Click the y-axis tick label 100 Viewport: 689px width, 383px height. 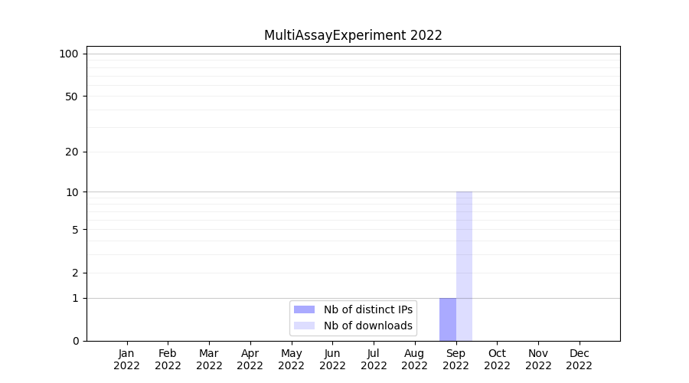[x=69, y=54]
